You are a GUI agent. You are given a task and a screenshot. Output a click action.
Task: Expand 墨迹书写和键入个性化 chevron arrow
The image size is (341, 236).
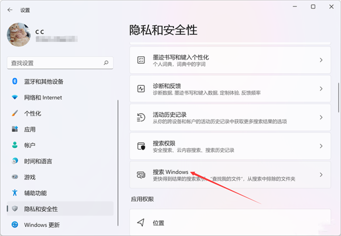coord(321,60)
